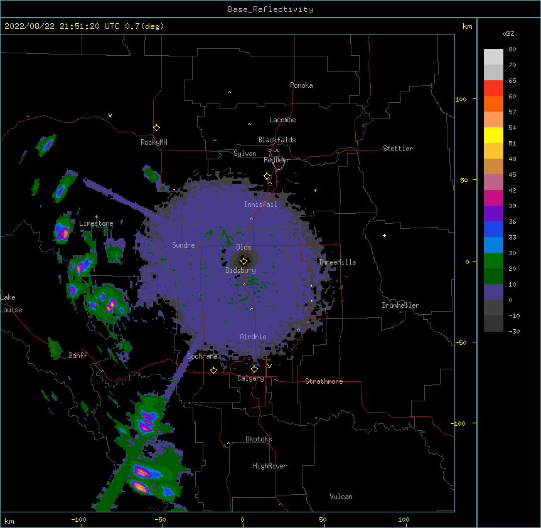Select the yellow diamond marker above Calgary label
Screen dimensions: 541x528
(254, 369)
